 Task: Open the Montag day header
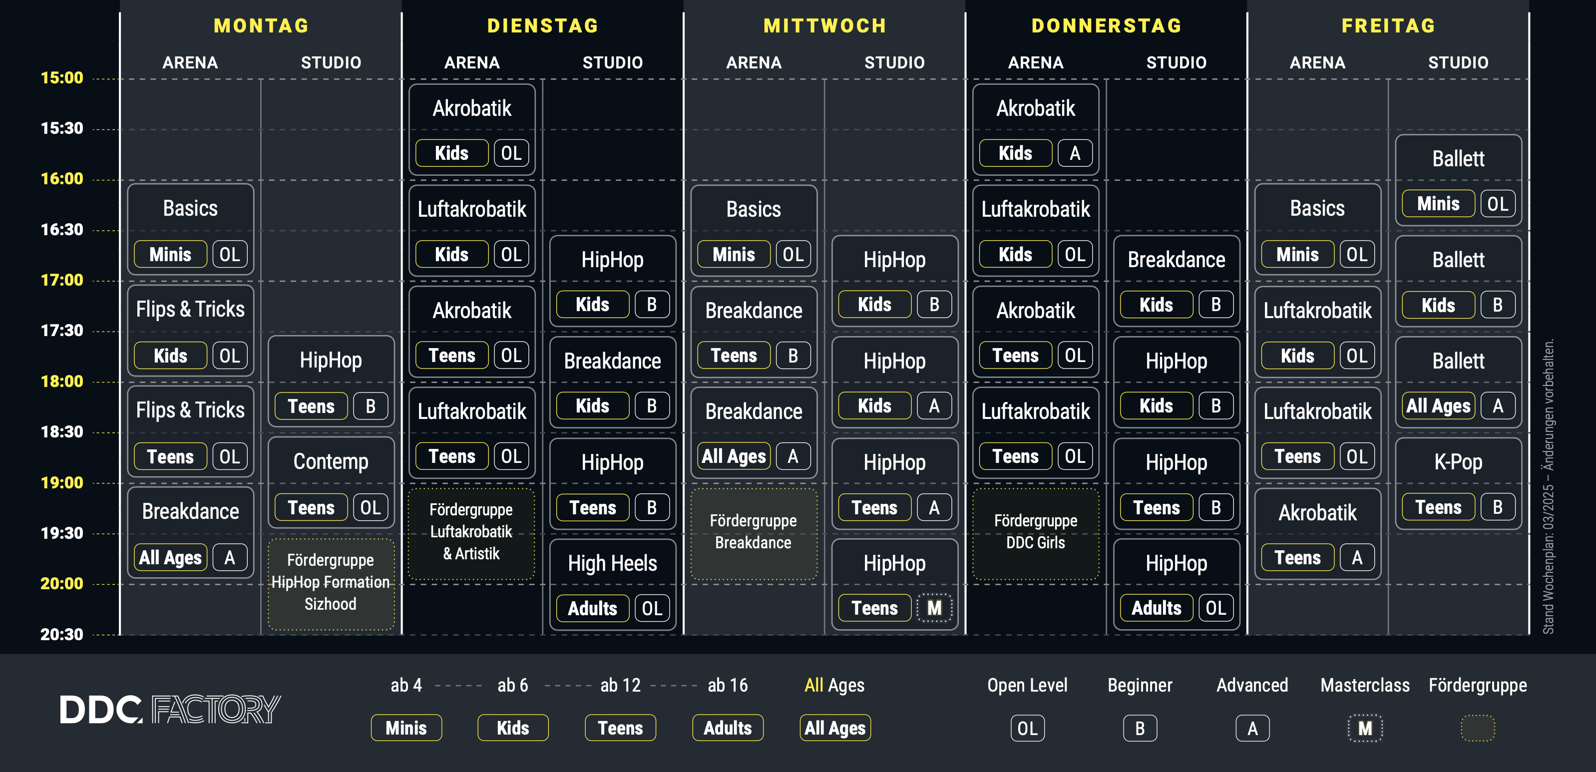click(x=261, y=25)
